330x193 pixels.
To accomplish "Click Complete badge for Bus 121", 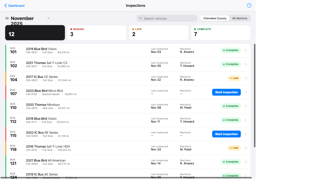I will (x=231, y=162).
